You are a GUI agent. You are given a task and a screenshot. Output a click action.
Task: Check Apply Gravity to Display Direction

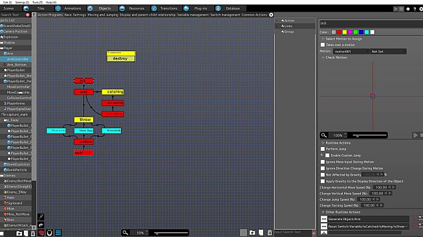point(323,181)
